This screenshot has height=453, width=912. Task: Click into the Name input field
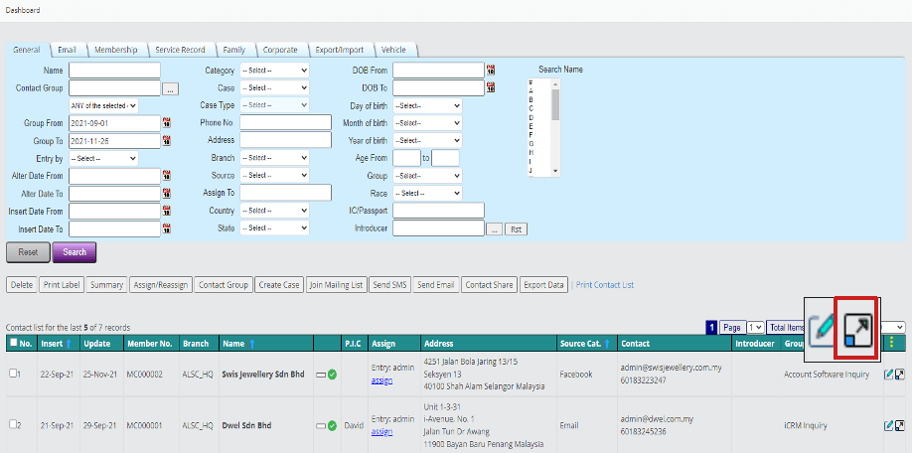pos(114,71)
